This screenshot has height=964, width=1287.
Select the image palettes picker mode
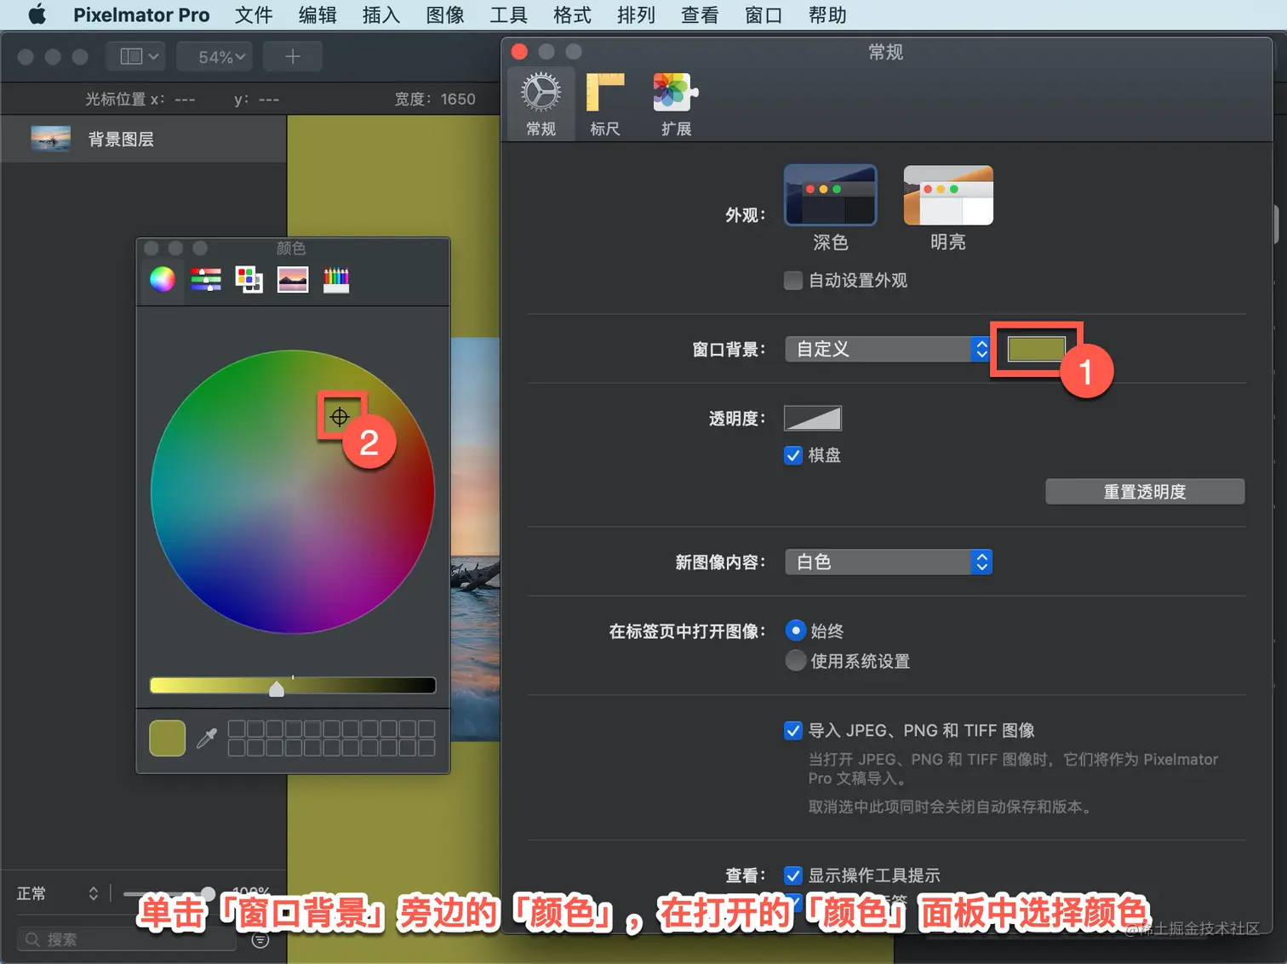point(293,279)
